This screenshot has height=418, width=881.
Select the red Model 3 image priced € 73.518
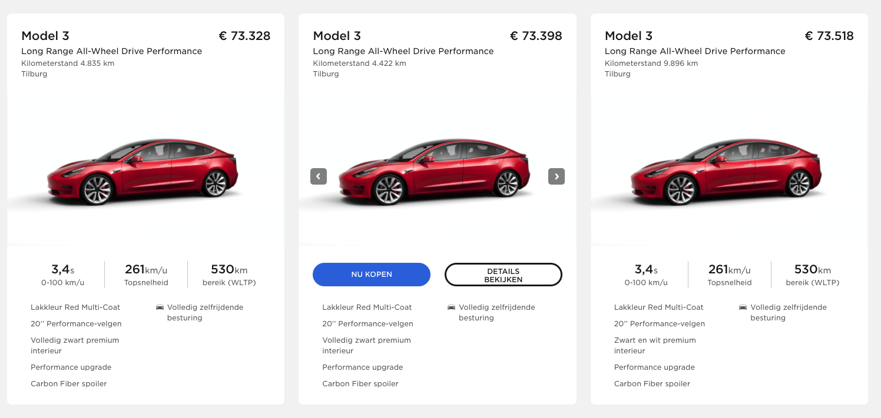pos(728,171)
